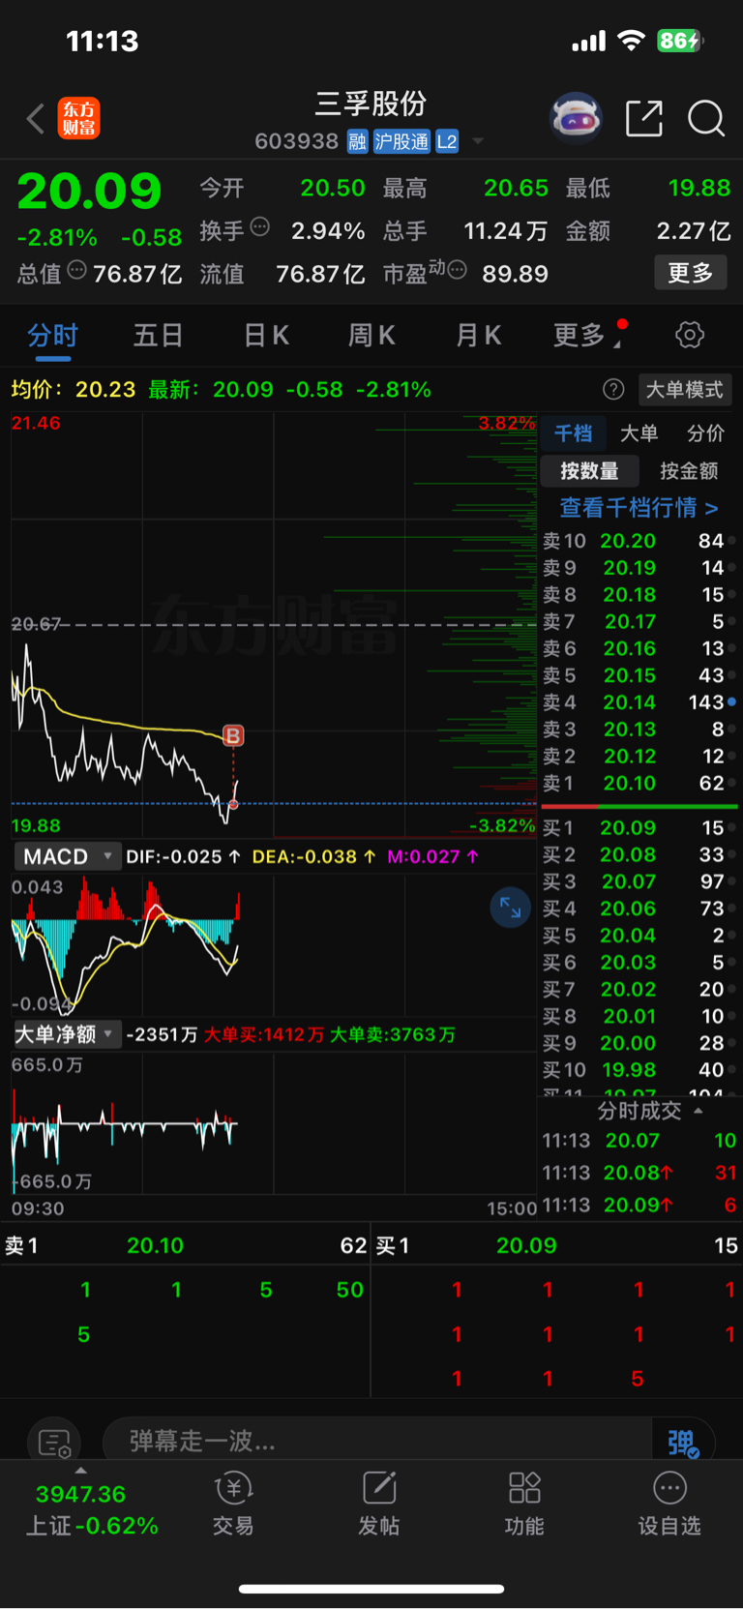The image size is (743, 1609).
Task: Tap trade record 20.08 with 31 lots
Action: [639, 1173]
